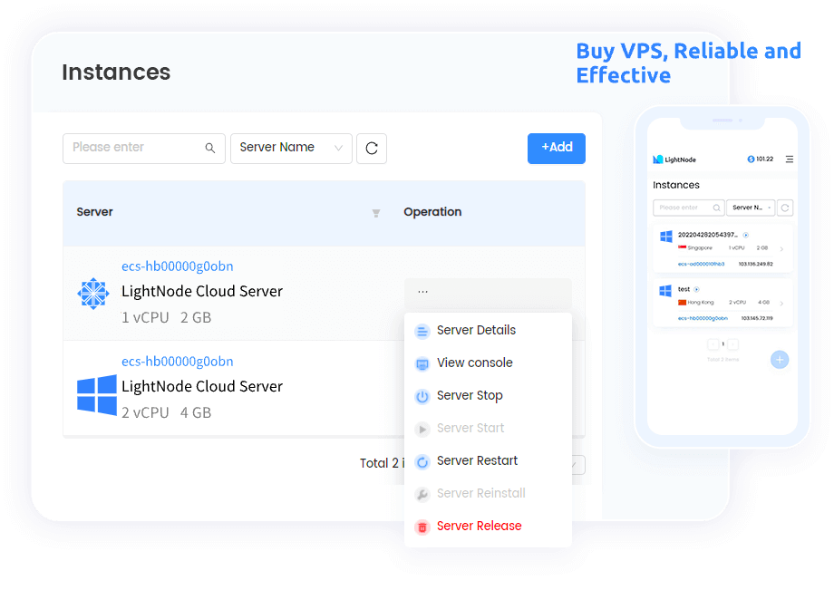The height and width of the screenshot is (590, 834).
Task: Click the trash icon beside Server Release
Action: 422,526
